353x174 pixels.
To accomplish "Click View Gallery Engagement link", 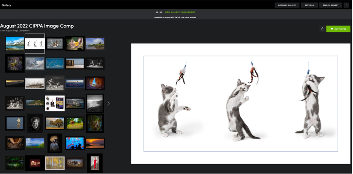I will [180, 12].
